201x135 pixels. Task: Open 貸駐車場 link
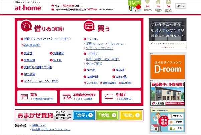(30, 60)
